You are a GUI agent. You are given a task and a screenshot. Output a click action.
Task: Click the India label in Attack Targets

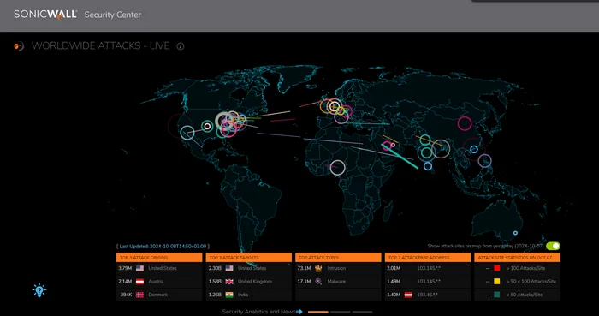(242, 295)
